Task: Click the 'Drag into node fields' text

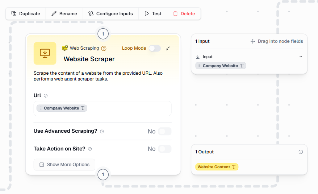Action: coord(280,41)
